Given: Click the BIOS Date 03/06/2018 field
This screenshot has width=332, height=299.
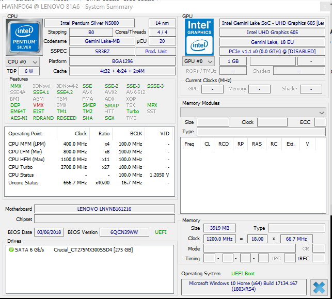Looking at the screenshot, I should click(x=49, y=232).
